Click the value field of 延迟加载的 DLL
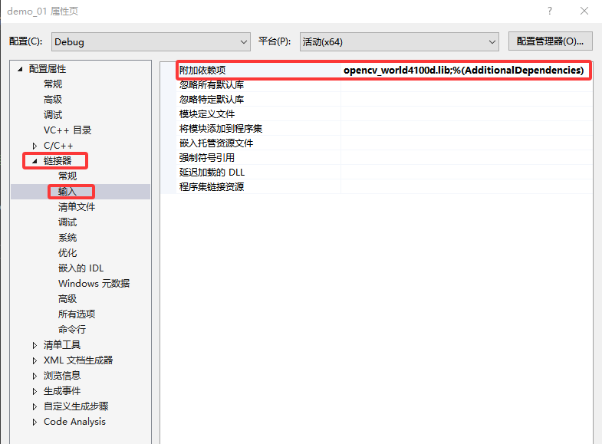 pyautogui.click(x=466, y=173)
